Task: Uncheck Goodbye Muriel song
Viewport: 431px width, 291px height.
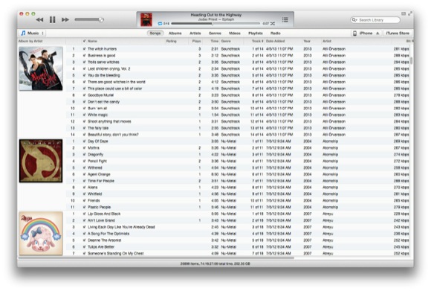Action: click(x=84, y=95)
